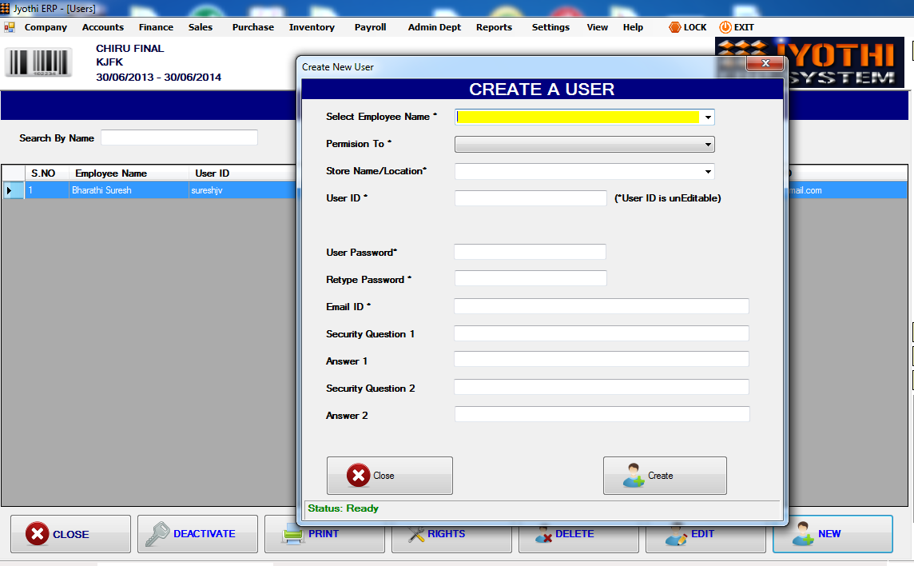Click the delete user icon on DELETE button
The width and height of the screenshot is (914, 566).
point(543,534)
